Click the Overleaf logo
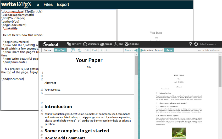 [x=51, y=44]
